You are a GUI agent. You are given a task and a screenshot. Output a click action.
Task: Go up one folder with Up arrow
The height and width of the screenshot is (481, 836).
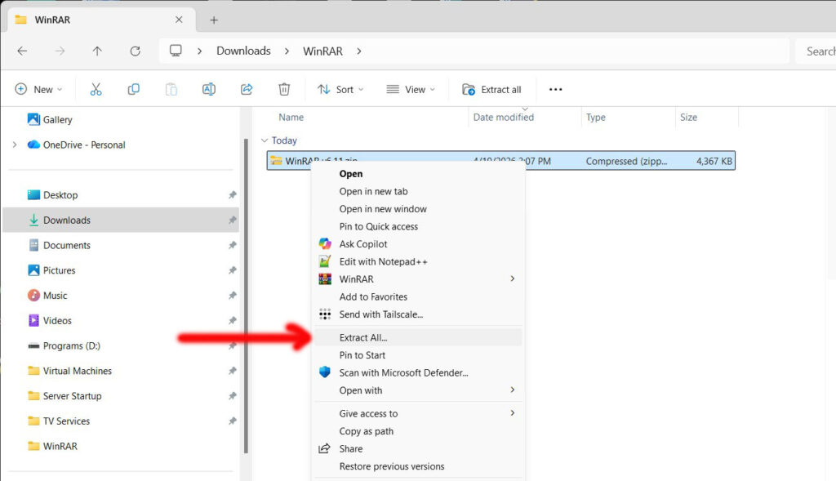[97, 51]
